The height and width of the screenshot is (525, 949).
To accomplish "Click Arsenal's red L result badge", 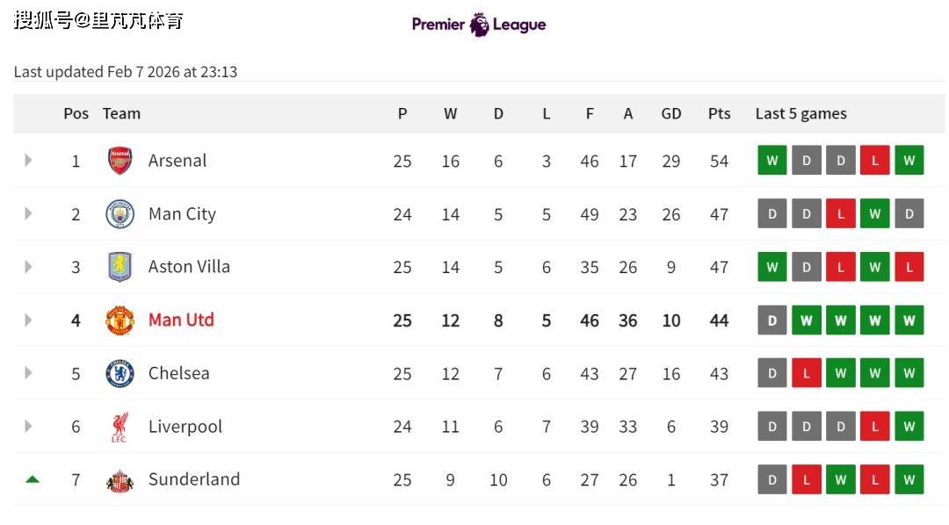I will tap(874, 161).
